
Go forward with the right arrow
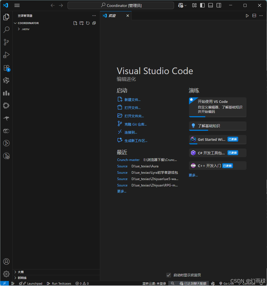click(x=61, y=6)
